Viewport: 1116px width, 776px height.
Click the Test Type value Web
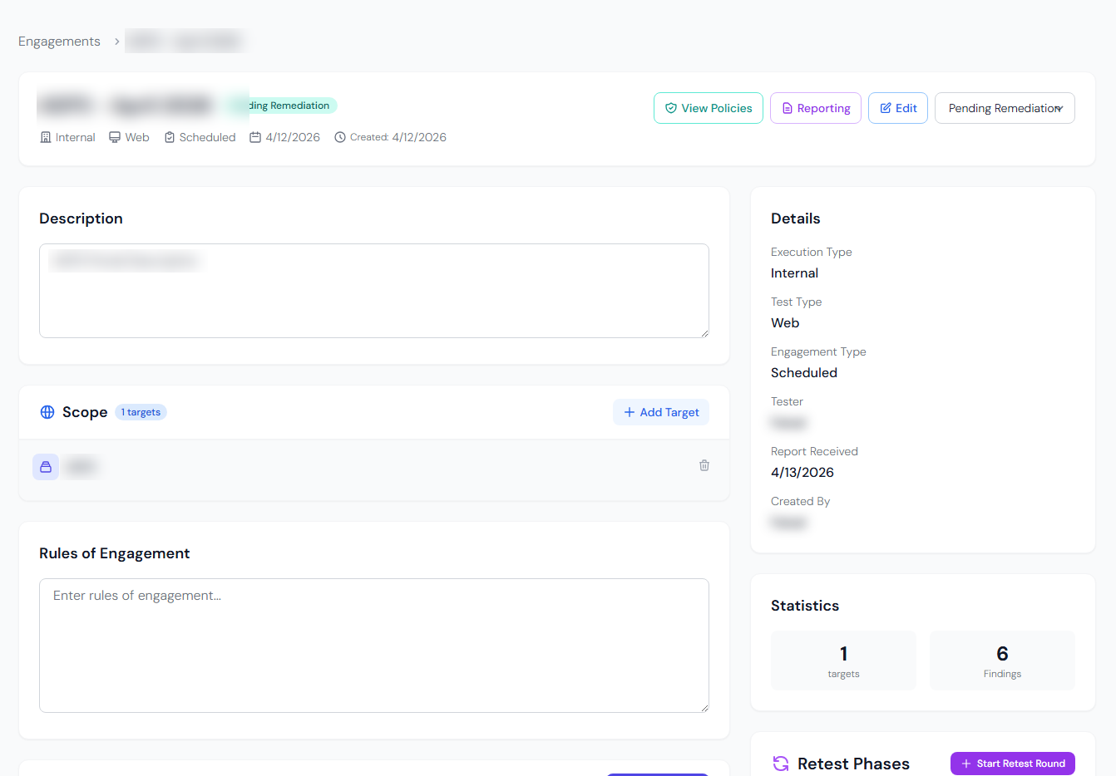pyautogui.click(x=785, y=322)
